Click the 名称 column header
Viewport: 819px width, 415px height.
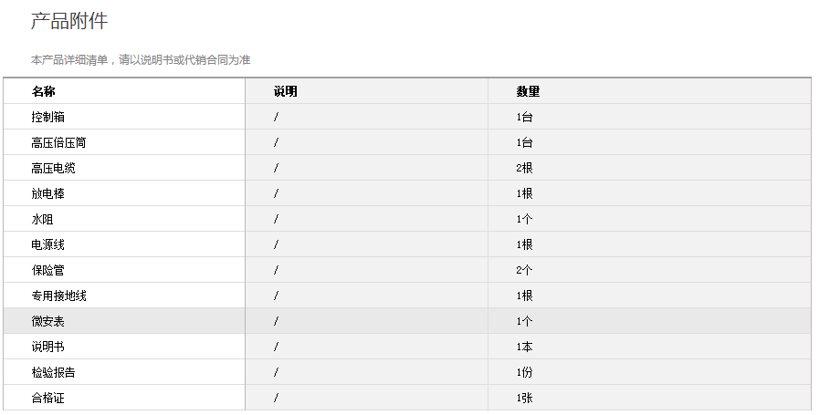pyautogui.click(x=43, y=91)
